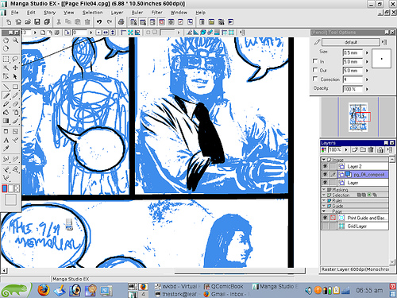The image size is (397, 298).
Task: Click the New Page toolbar icon
Action: [9, 22]
